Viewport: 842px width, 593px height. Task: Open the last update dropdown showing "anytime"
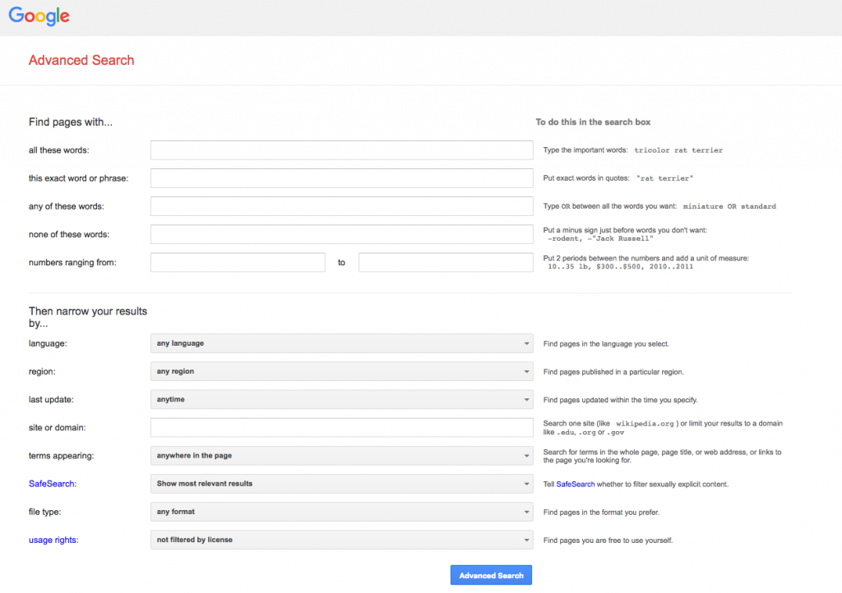pyautogui.click(x=341, y=399)
